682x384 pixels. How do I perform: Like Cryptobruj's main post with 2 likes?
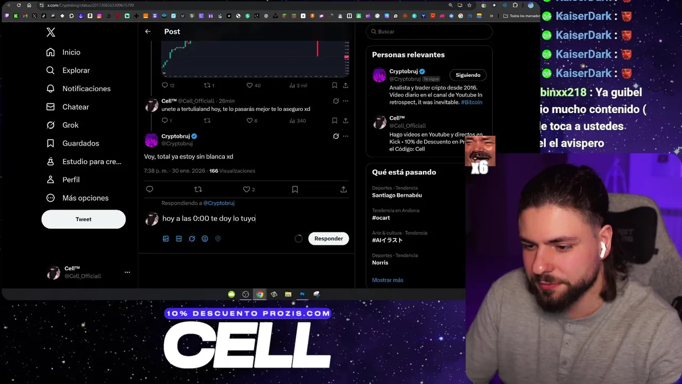[249, 189]
